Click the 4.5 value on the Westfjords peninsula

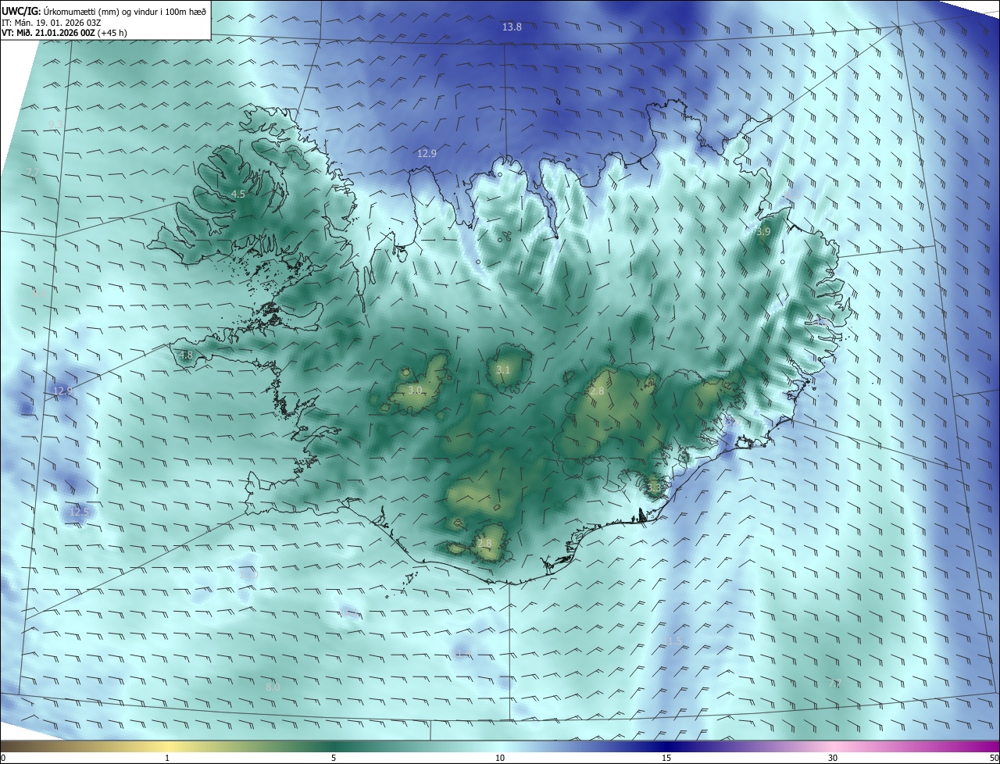(x=238, y=194)
